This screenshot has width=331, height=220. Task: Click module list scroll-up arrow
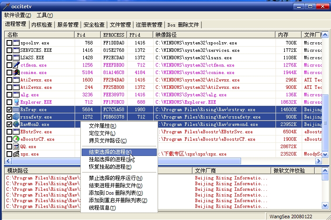pyautogui.click(x=325, y=170)
